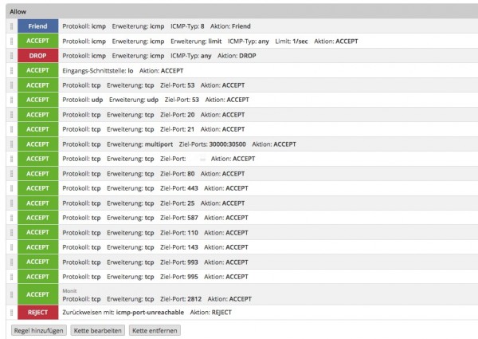Select the rule for Ziel-Port 993
This screenshot has height=339, width=478.
pyautogui.click(x=241, y=262)
